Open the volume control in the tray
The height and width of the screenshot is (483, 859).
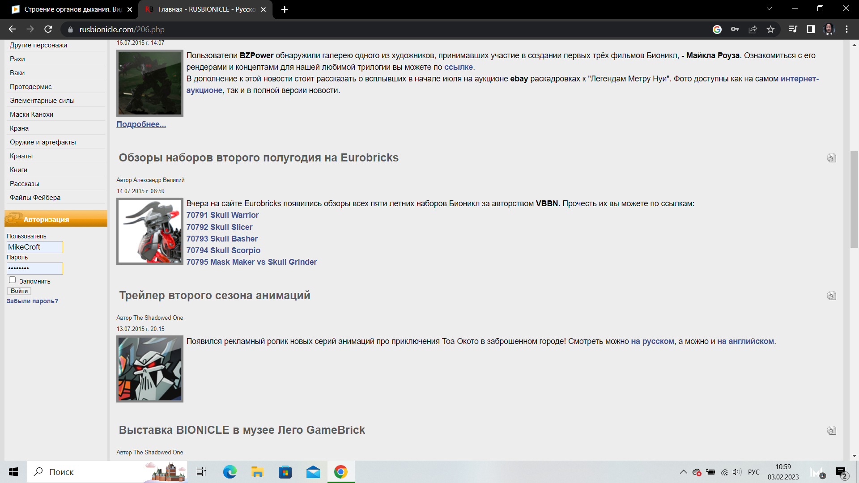pos(737,472)
